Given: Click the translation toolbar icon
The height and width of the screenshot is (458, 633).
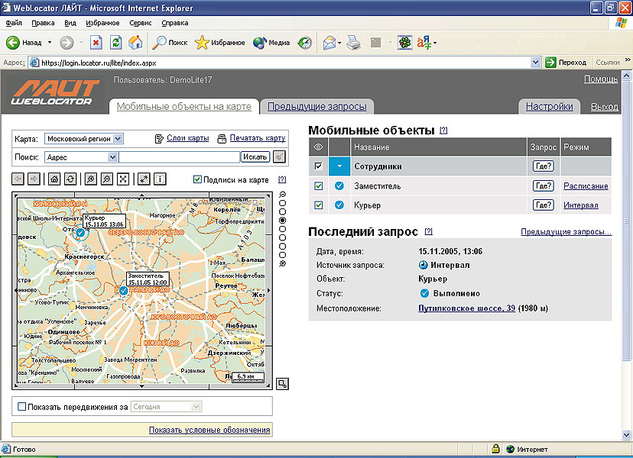Looking at the screenshot, I should pyautogui.click(x=424, y=42).
